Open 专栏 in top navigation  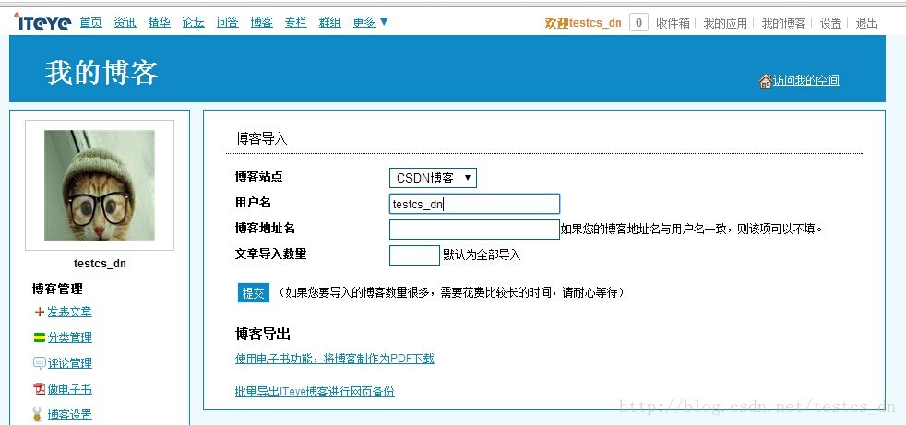[x=295, y=22]
